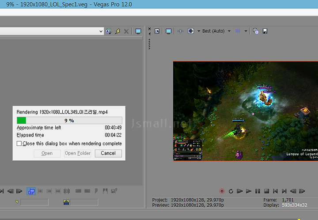Click first gray rectangle trimmer icon
The height and width of the screenshot is (220, 318).
(78, 191)
